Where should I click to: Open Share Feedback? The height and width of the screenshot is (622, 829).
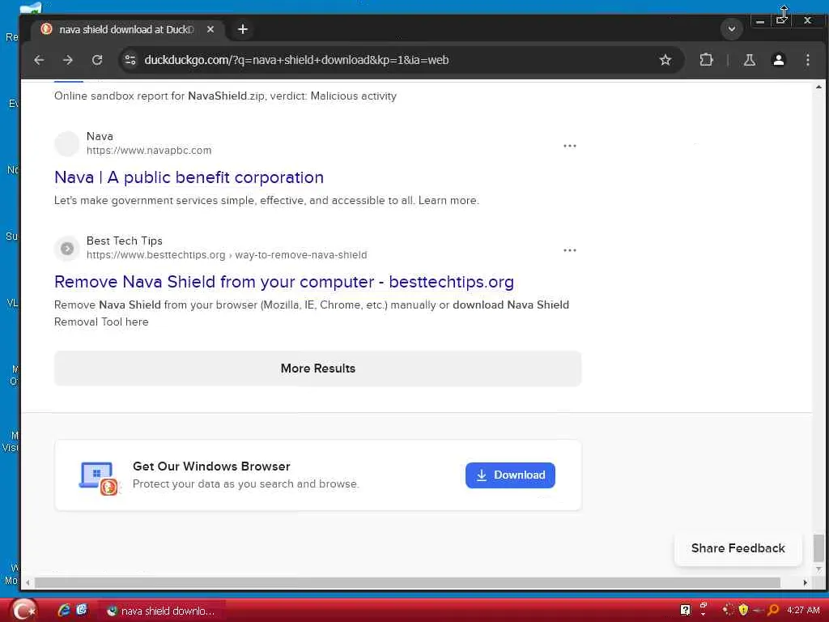tap(738, 548)
